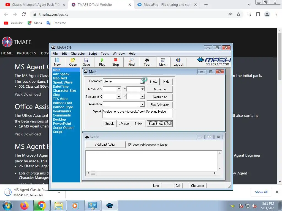Screen dimensions: 282x211
Task: Open a new browser tab with plus icon
Action: click(206, 5)
